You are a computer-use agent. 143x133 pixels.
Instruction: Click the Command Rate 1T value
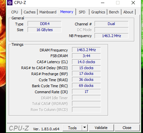[86, 92]
